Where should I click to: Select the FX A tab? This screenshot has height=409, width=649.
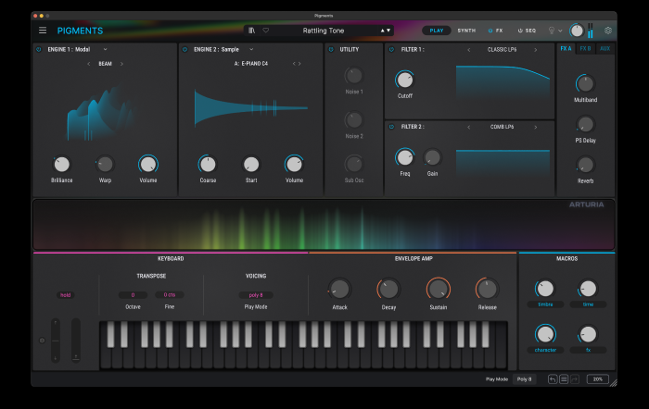pos(566,49)
